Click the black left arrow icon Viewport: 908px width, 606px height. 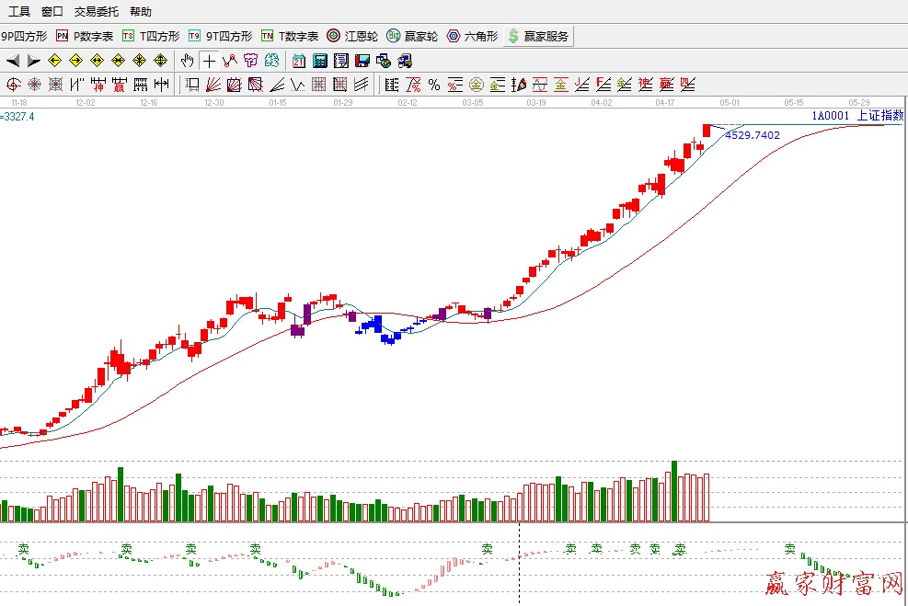click(x=13, y=61)
